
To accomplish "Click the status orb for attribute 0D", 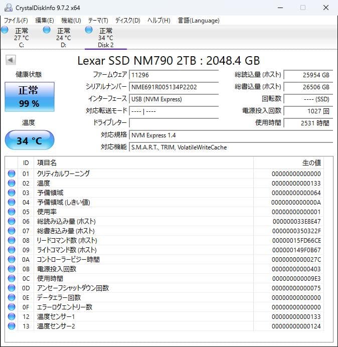I will click(x=12, y=288).
